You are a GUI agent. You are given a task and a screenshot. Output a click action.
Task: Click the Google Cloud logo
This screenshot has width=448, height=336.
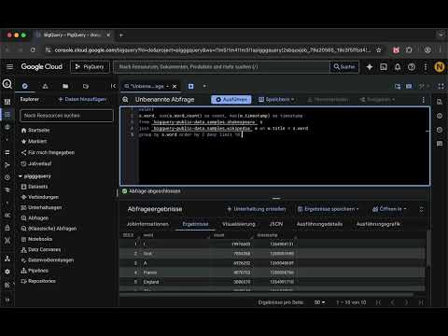pyautogui.click(x=42, y=66)
